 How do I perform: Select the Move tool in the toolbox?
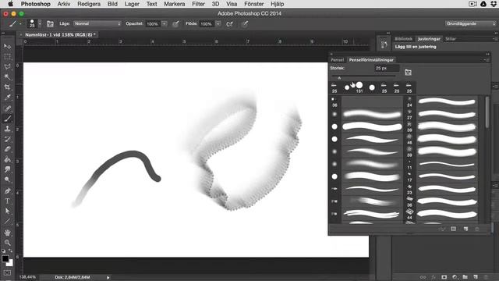point(7,47)
